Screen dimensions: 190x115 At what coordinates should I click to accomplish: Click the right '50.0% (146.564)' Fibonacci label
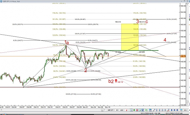(139, 66)
